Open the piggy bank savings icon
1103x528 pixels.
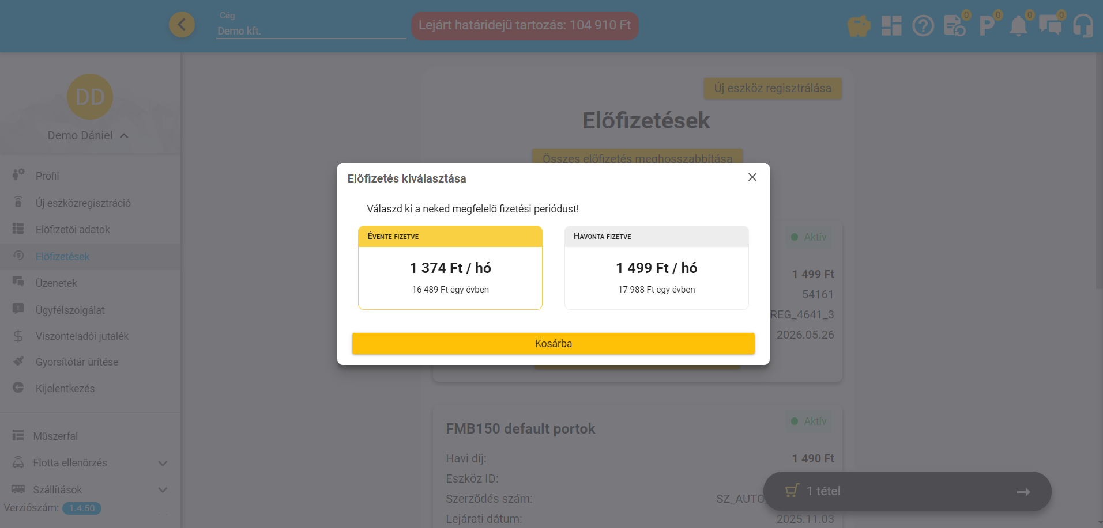859,26
